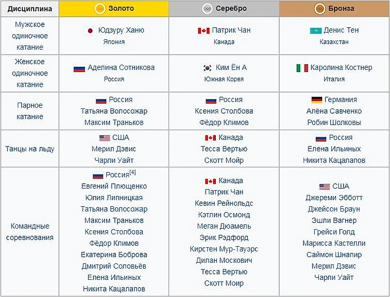Click the Germany flag in pairs bronze cell

pos(317,100)
